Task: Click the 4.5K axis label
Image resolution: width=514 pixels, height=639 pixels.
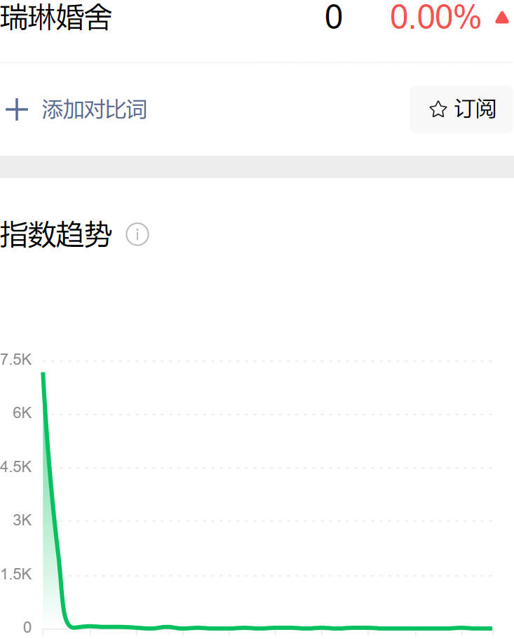Action: (x=16, y=466)
